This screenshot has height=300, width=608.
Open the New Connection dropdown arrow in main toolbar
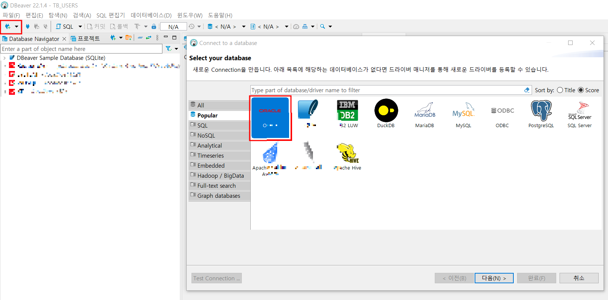pyautogui.click(x=16, y=26)
